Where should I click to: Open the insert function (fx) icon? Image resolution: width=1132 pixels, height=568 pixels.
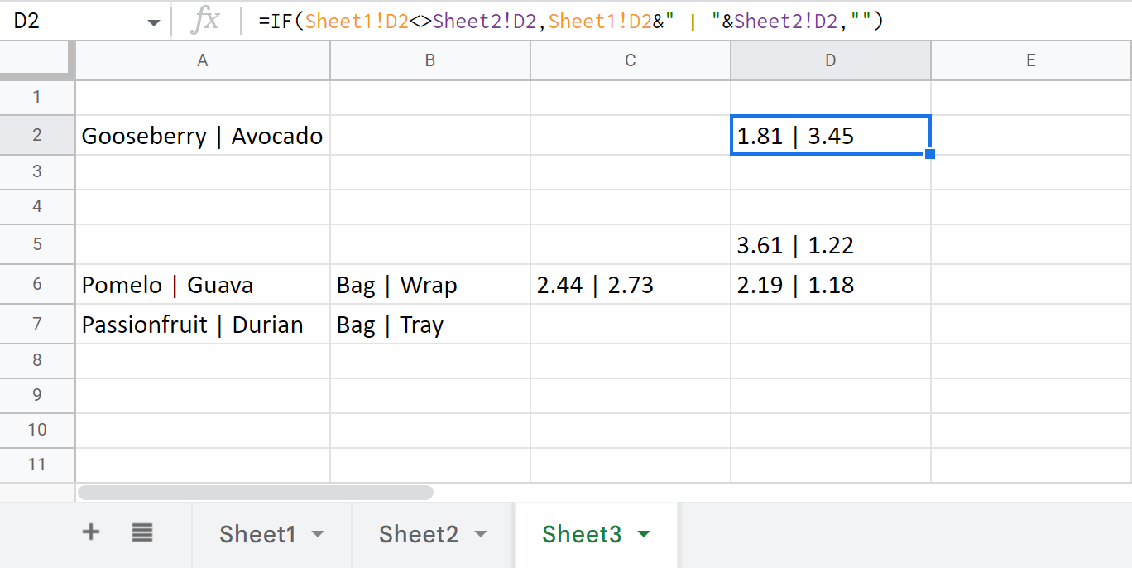[207, 21]
